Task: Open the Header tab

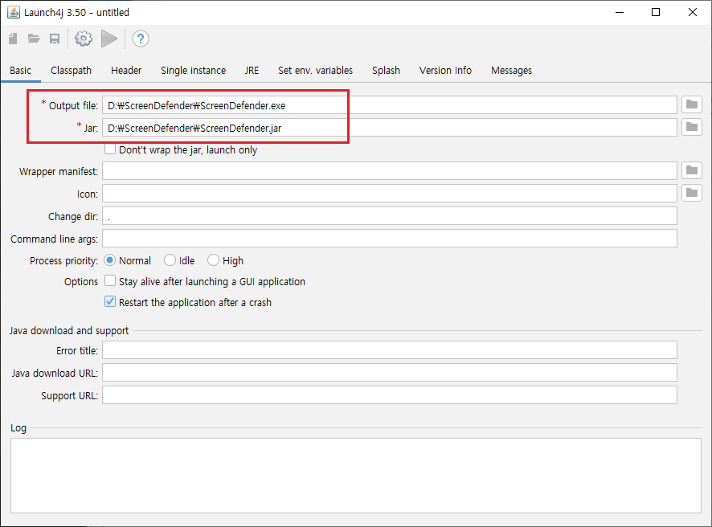Action: 126,71
